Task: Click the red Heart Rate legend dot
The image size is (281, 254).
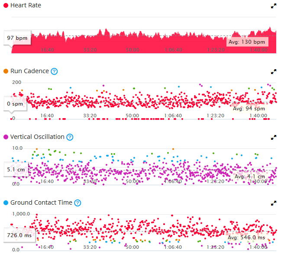Action: pos(6,5)
